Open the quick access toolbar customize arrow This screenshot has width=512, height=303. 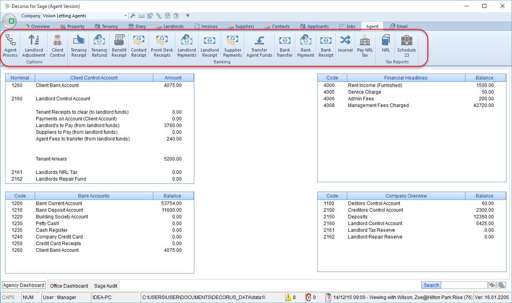(188, 16)
